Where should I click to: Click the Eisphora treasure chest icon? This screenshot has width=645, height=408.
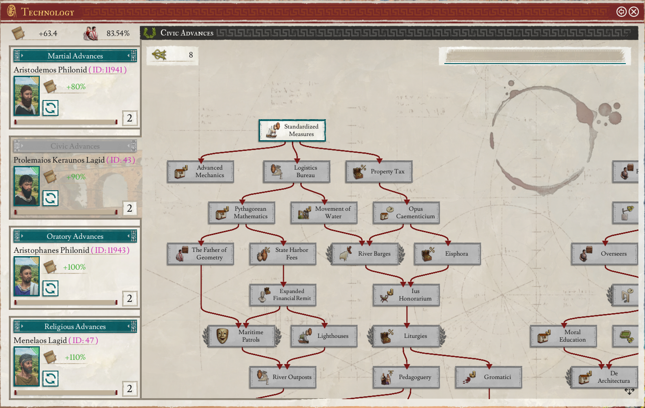428,254
